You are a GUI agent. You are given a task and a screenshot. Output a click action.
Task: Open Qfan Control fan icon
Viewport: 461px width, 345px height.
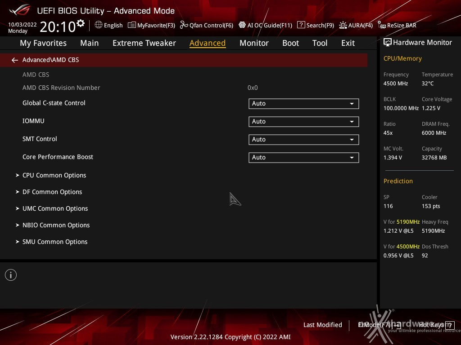pyautogui.click(x=184, y=25)
